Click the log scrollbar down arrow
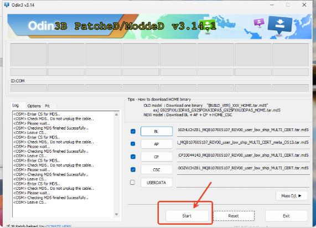Viewport: 316px width, 228px height. pos(116,214)
